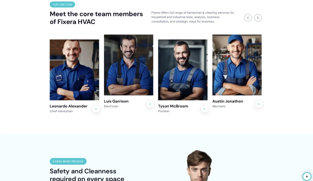Open Leonardo Alexander's profile photo
This screenshot has width=313, height=181.
[x=74, y=70]
